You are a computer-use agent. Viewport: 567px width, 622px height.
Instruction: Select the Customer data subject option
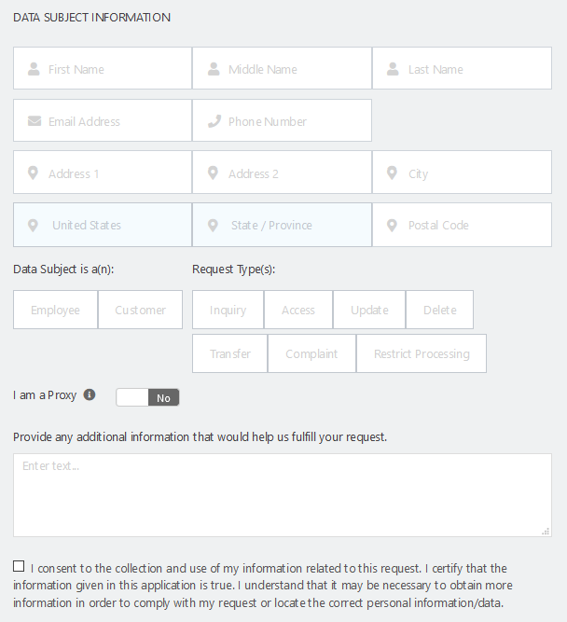[141, 310]
